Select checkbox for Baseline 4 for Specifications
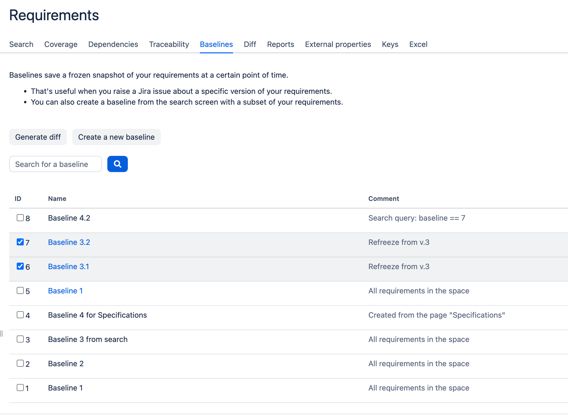Viewport: 568px width, 418px height. 20,315
